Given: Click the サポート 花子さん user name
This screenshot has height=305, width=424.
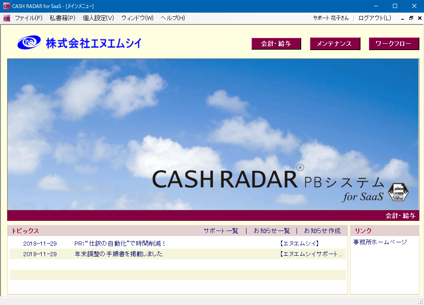Looking at the screenshot, I should click(x=331, y=18).
